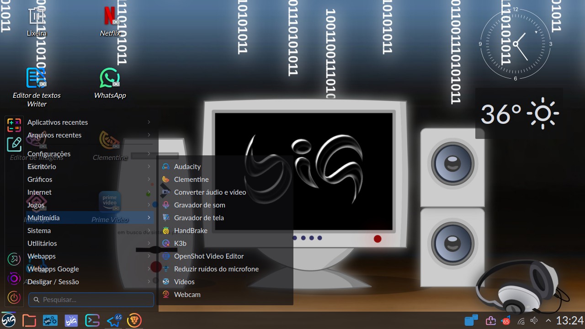
Task: Open the terminal icon on the taskbar
Action: point(93,320)
